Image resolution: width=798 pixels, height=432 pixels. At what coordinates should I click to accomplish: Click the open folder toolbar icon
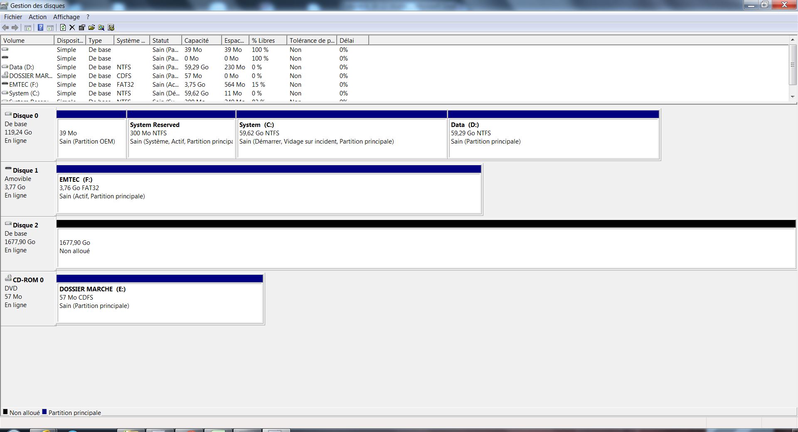[x=91, y=27]
